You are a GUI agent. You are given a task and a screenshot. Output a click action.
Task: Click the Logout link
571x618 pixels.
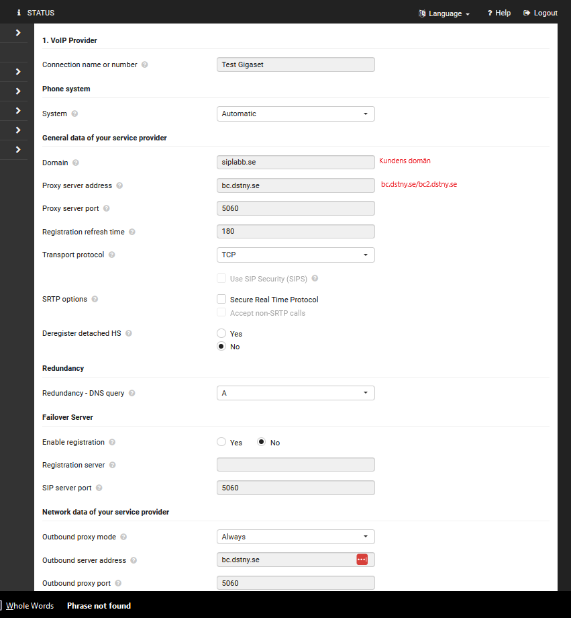click(x=541, y=13)
